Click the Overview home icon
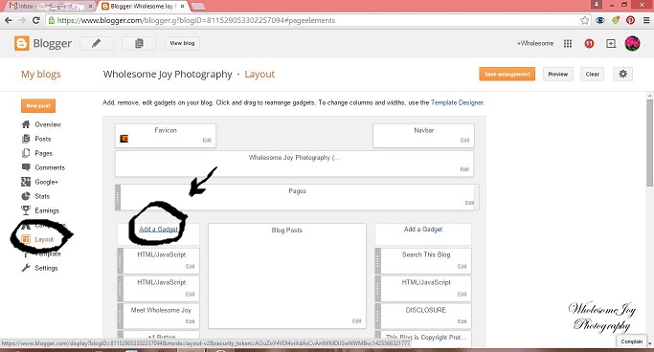Viewport: 654px width, 352px height. coord(26,124)
